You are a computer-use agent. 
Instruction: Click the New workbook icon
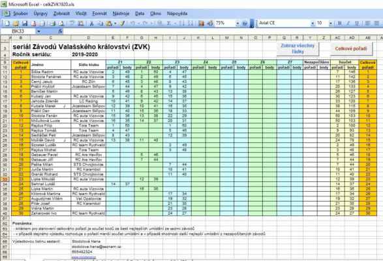tap(7, 23)
